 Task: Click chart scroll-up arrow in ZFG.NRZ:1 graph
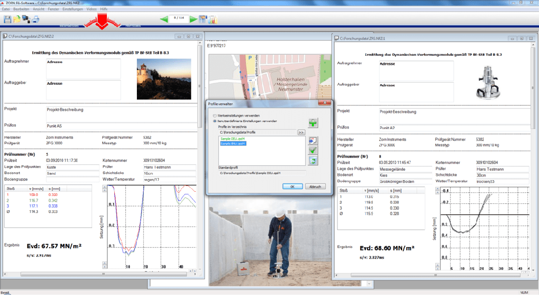(x=437, y=190)
